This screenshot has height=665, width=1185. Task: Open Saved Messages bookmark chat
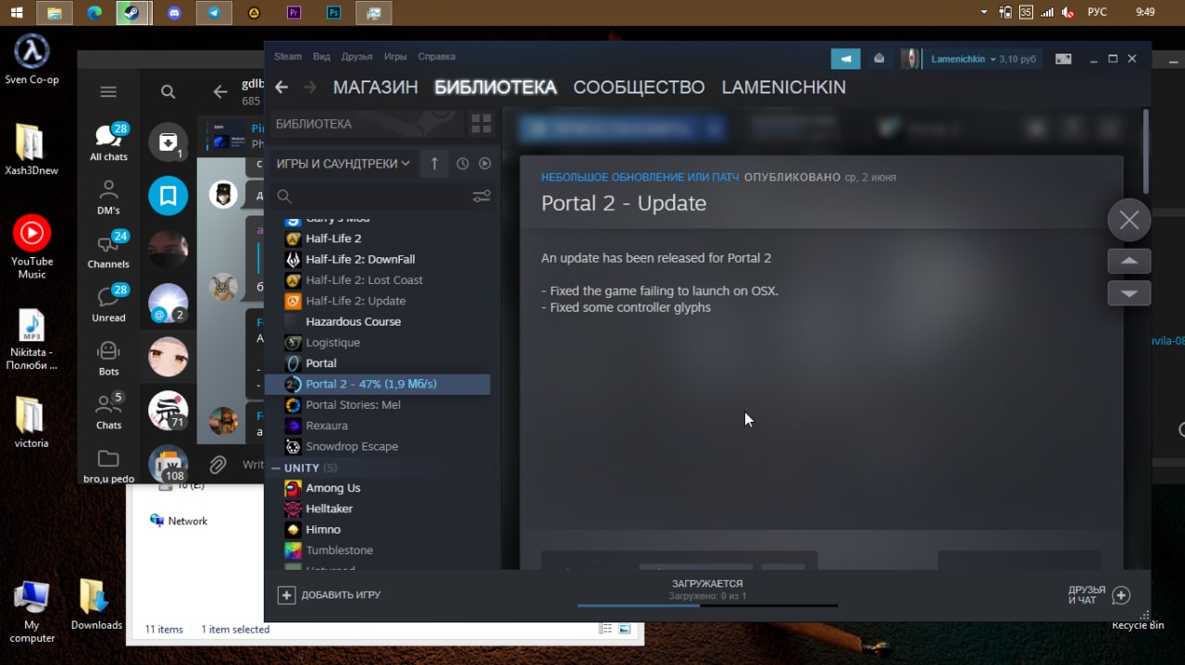coord(168,196)
